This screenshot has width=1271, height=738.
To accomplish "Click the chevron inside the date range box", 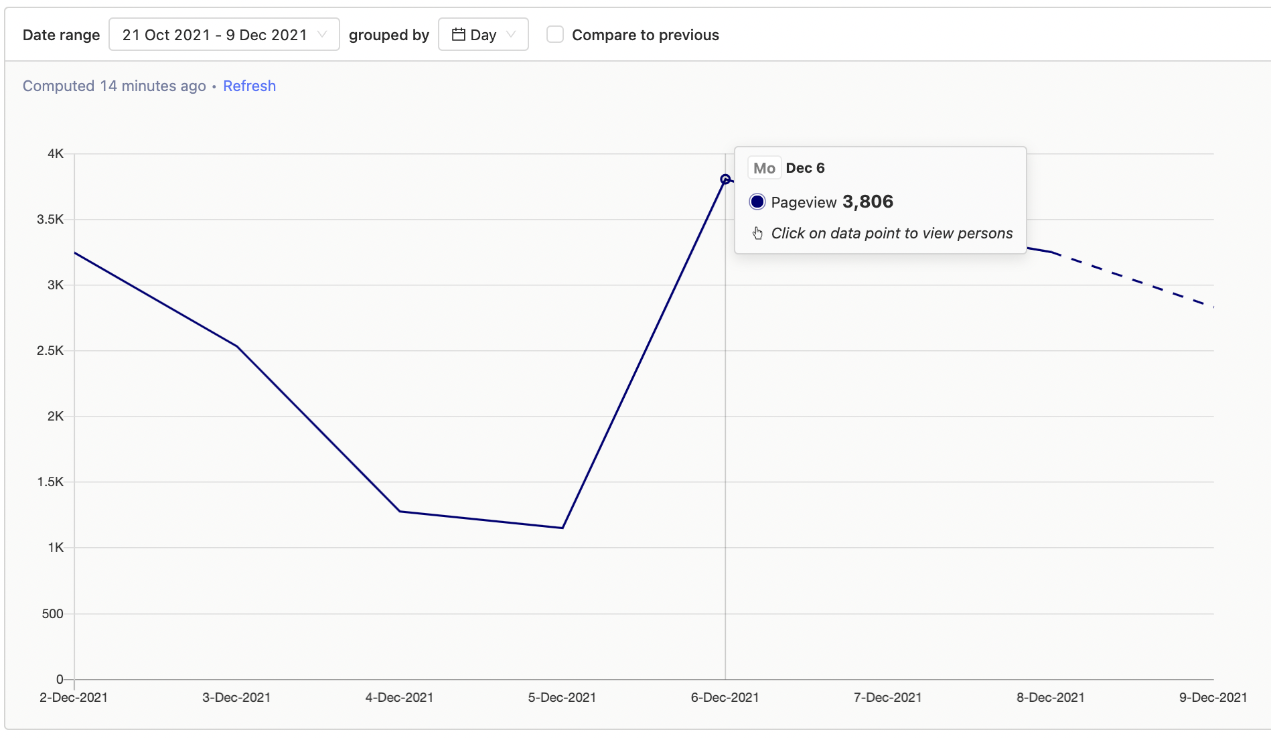I will (323, 34).
